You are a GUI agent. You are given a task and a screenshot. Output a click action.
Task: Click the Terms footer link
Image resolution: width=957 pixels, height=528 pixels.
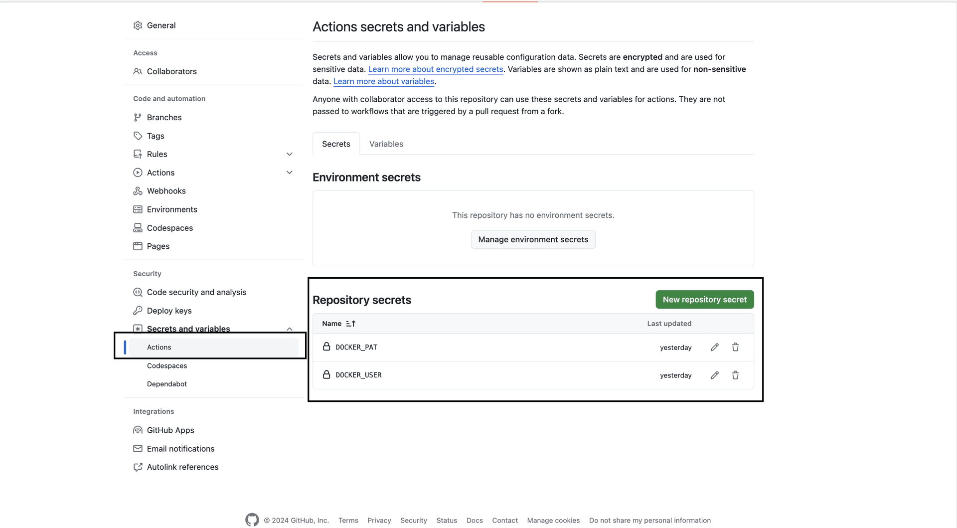pos(348,520)
